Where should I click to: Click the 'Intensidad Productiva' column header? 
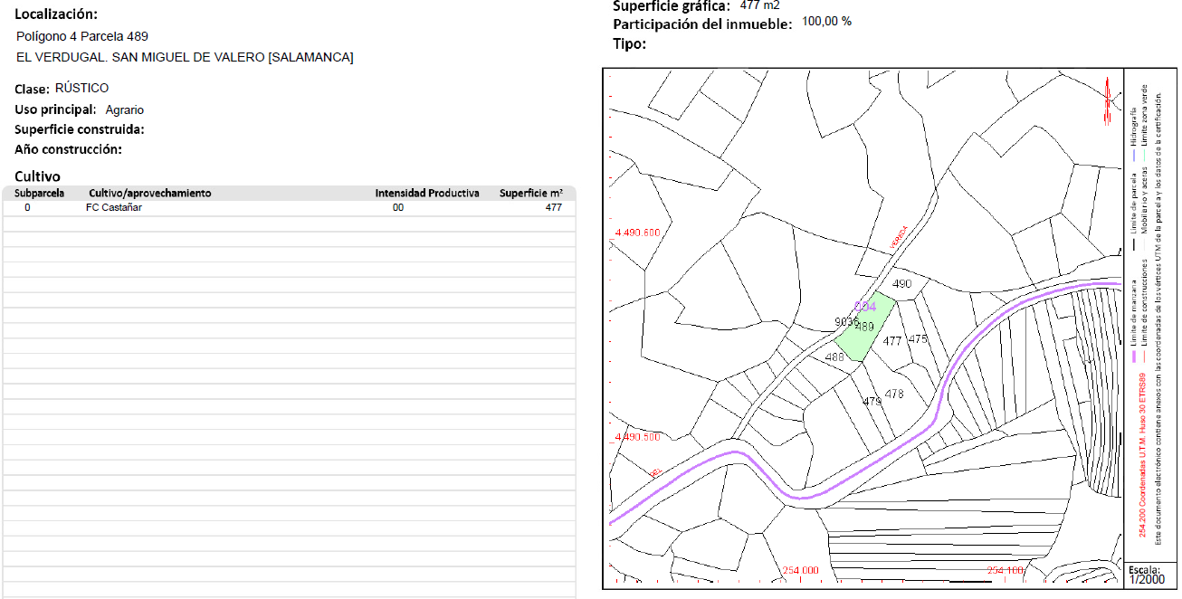click(427, 194)
